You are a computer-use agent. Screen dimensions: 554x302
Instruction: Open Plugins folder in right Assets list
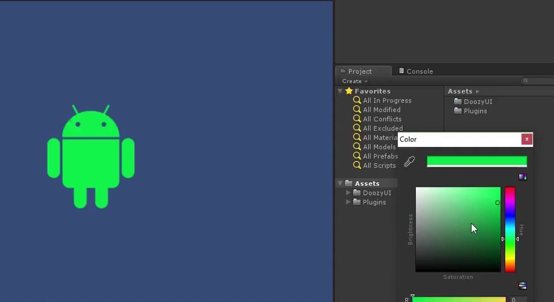click(470, 111)
